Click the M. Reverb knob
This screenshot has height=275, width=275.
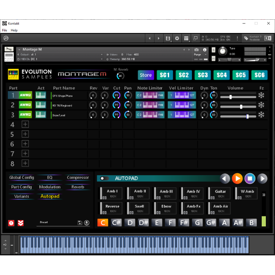(120, 76)
